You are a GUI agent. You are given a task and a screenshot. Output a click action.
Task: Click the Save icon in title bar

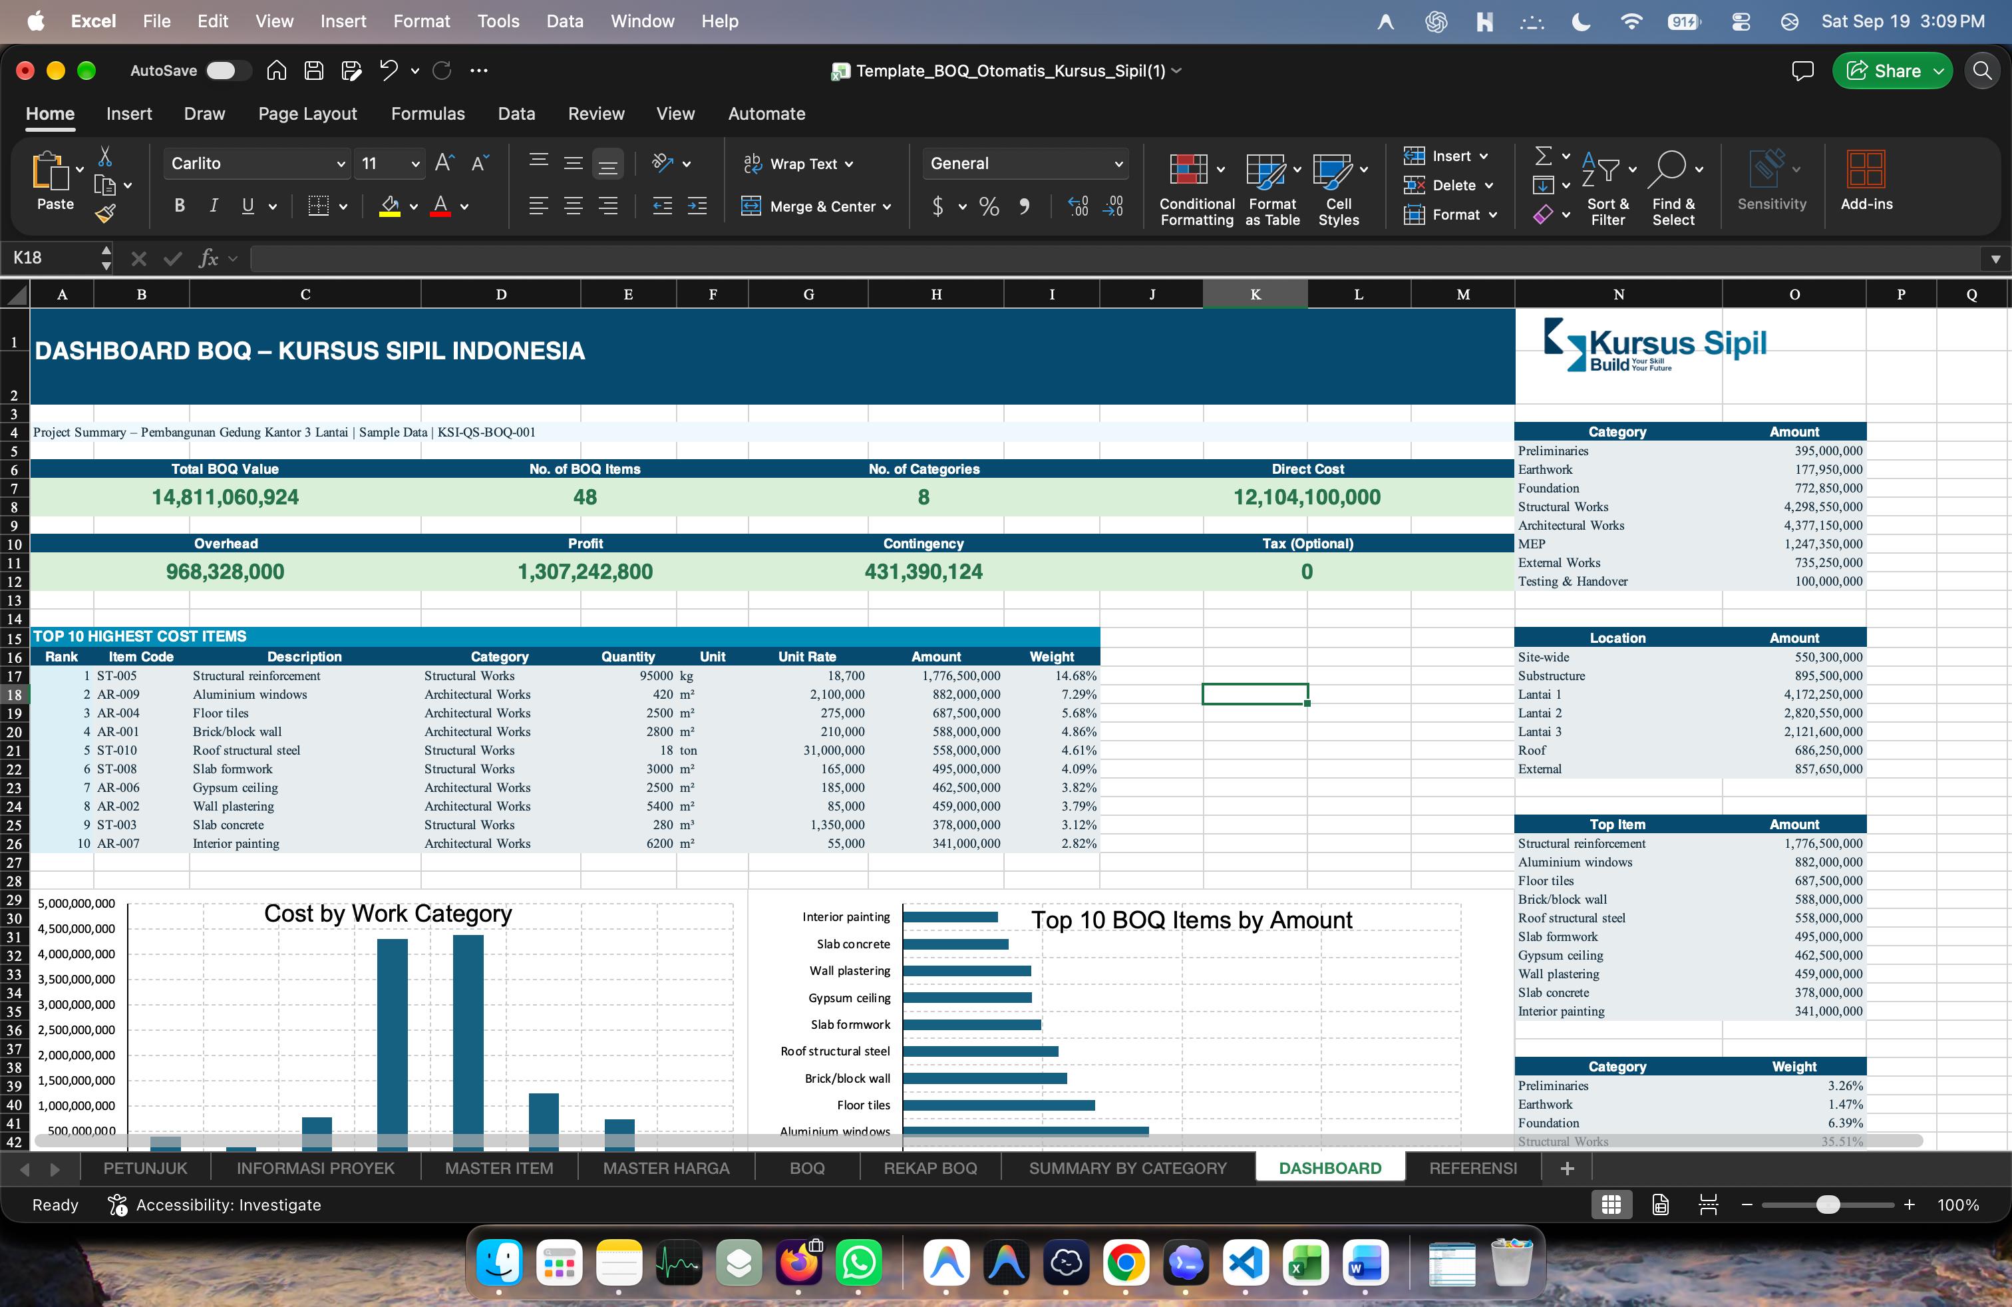(313, 71)
